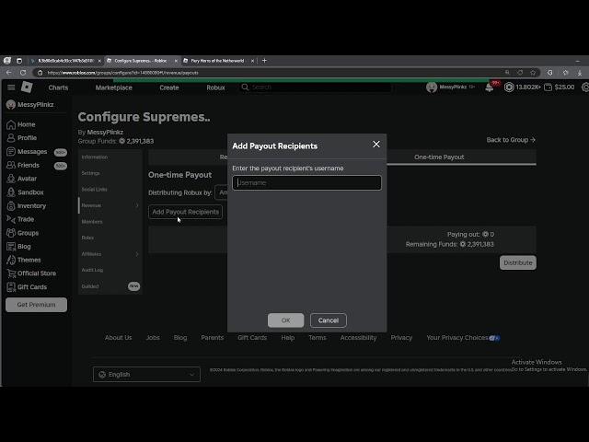589x442 pixels.
Task: Open the hamburger navigation menu
Action: click(11, 87)
